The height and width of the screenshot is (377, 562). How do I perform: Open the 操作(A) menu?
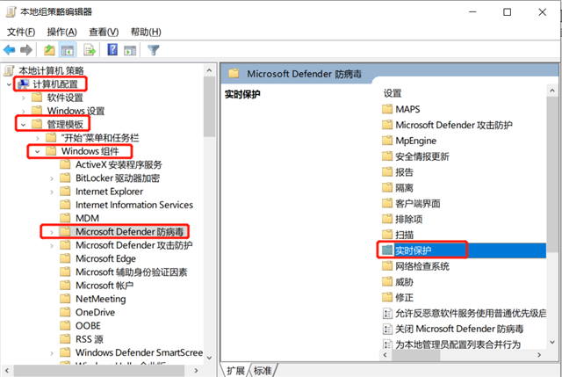click(61, 32)
